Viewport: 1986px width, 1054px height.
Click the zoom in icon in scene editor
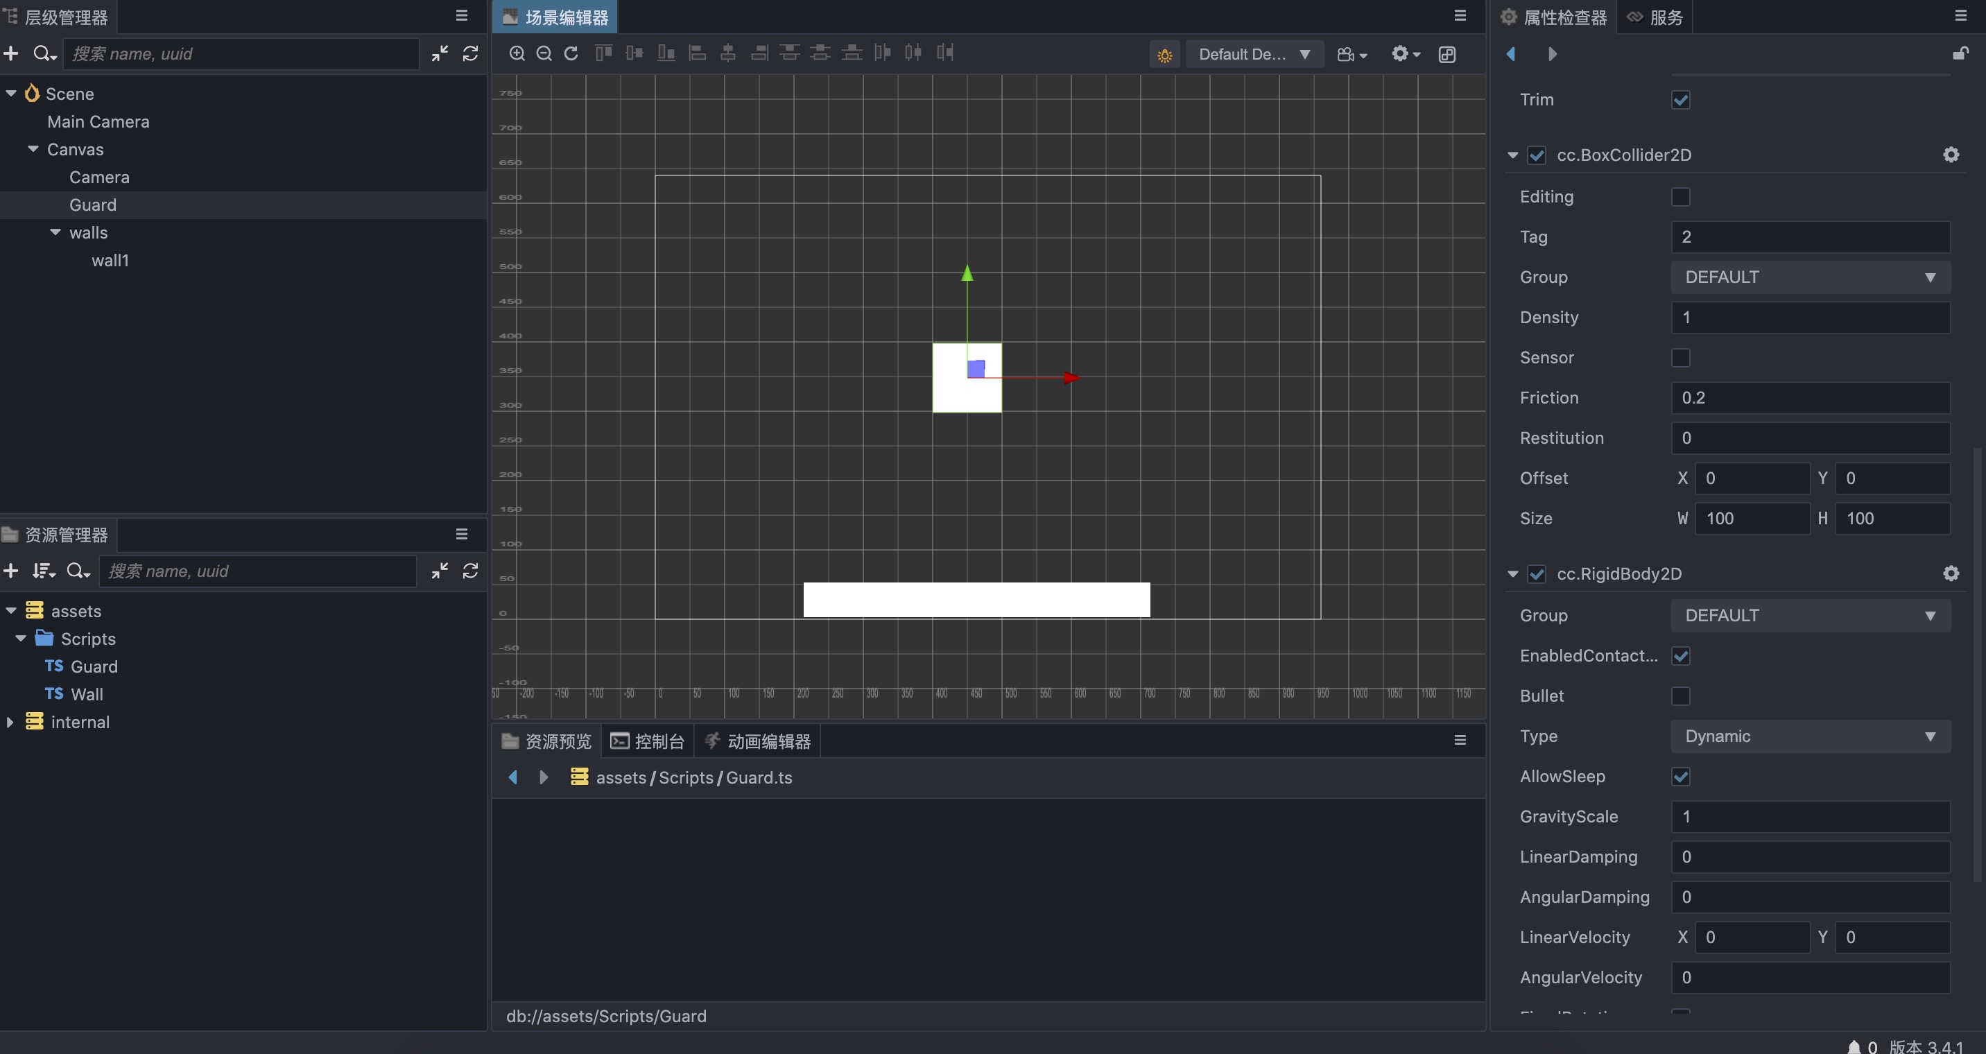(x=517, y=53)
